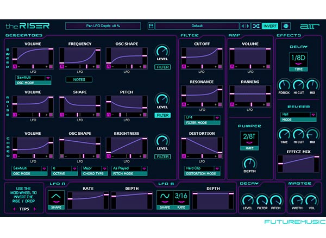Click Chord Brightness envelope graph
The width and height of the screenshot is (326, 238).
point(127,146)
